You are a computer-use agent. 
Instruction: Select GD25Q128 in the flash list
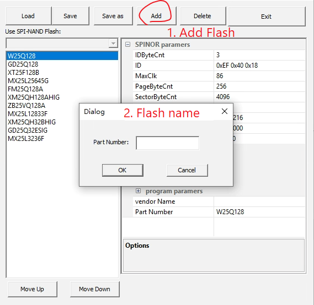click(x=62, y=64)
